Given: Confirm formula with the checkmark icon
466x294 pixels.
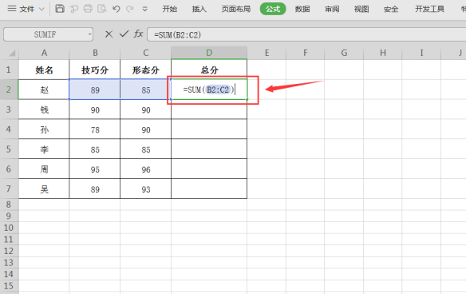Looking at the screenshot, I should (124, 34).
